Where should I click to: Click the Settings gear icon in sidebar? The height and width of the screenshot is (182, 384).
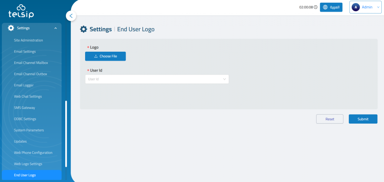click(11, 28)
